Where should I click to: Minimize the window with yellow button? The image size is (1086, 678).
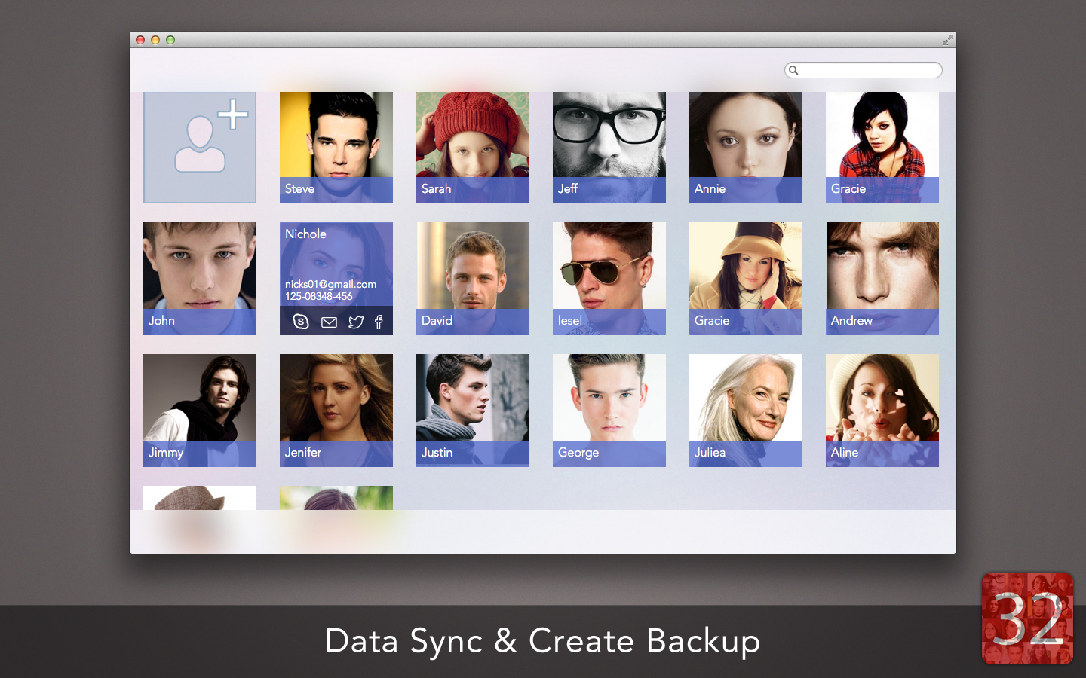click(155, 40)
